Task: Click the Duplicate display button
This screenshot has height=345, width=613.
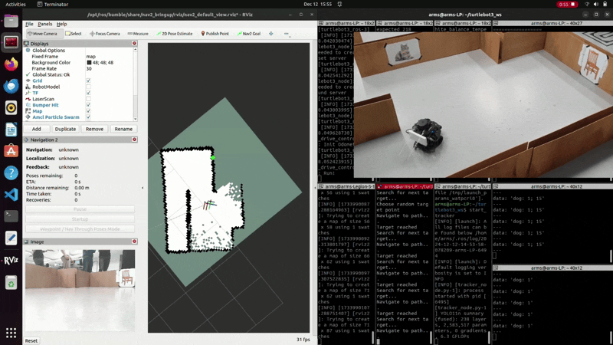Action: pos(65,129)
